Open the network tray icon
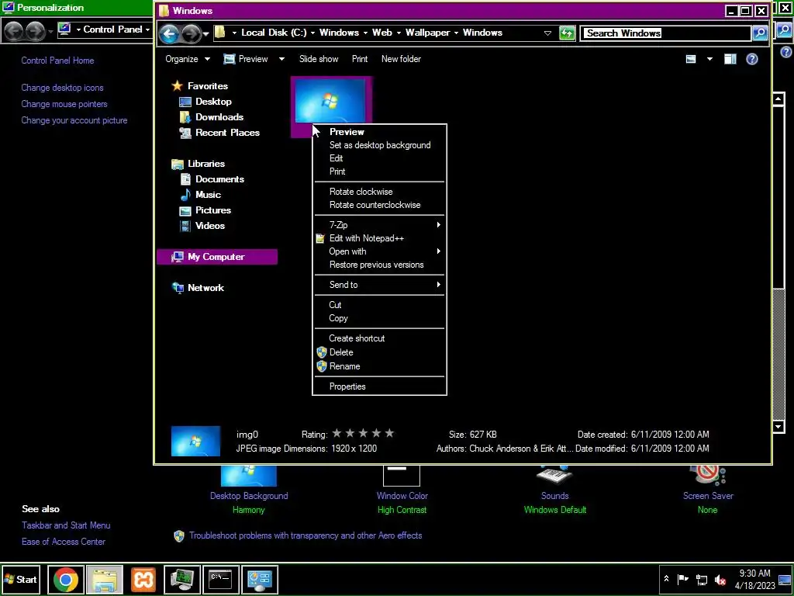Viewport: 794px width, 596px height. pyautogui.click(x=701, y=579)
